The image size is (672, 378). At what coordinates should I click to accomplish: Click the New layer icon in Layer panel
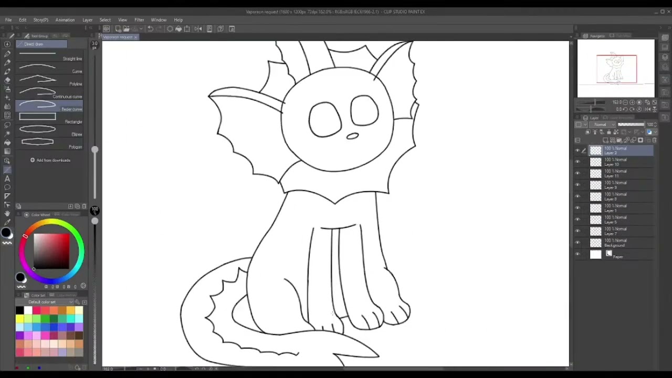[605, 141]
